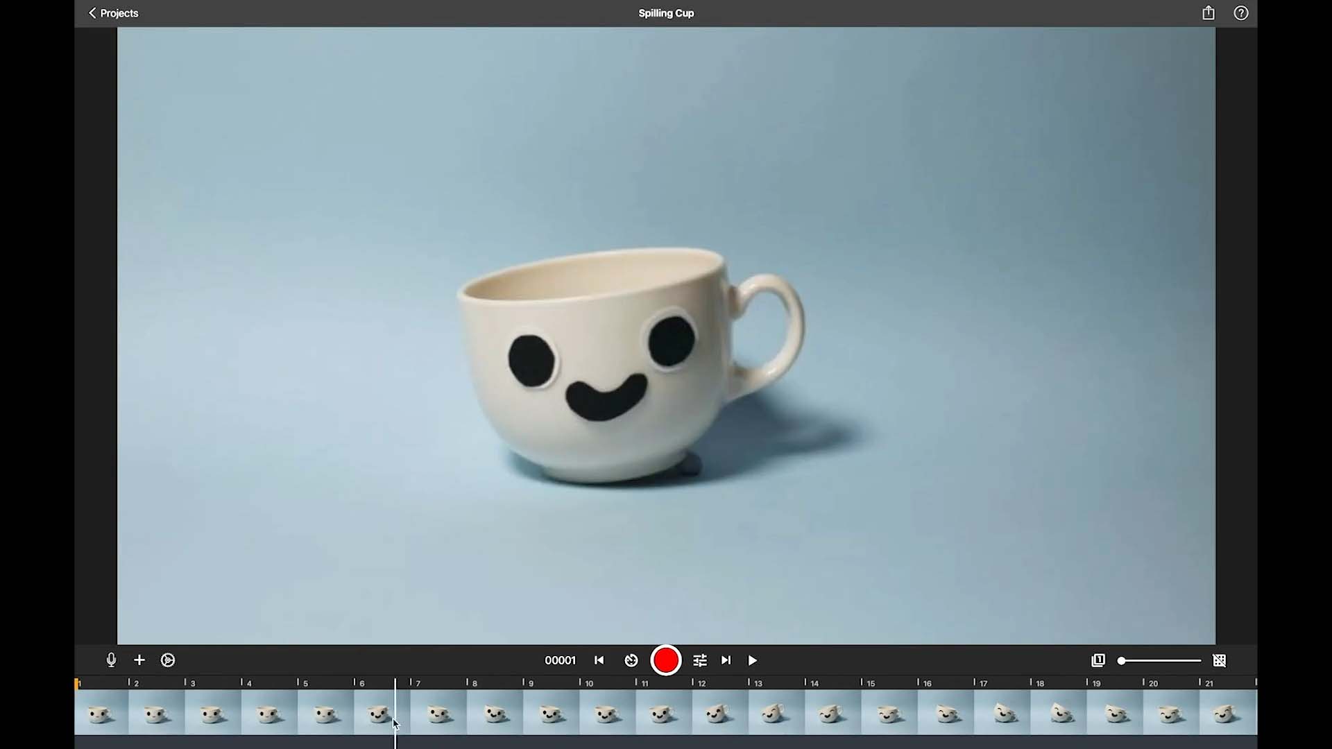Click the overlay opacity slider track

1159,660
